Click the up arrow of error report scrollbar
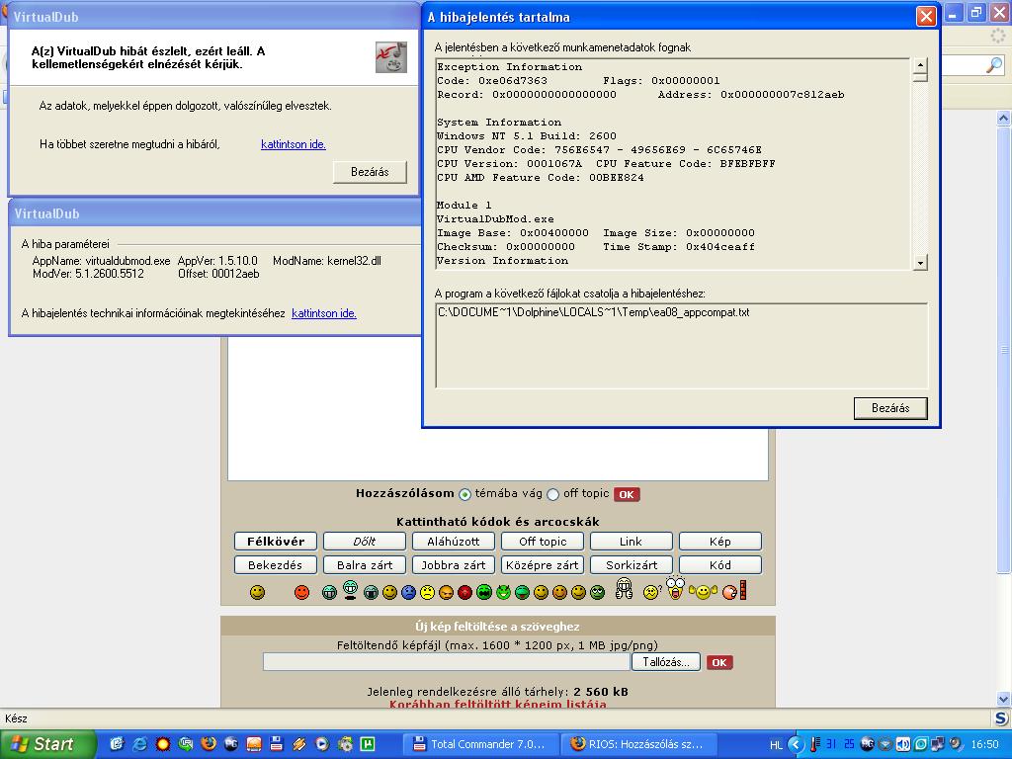The height and width of the screenshot is (759, 1012). [x=920, y=65]
